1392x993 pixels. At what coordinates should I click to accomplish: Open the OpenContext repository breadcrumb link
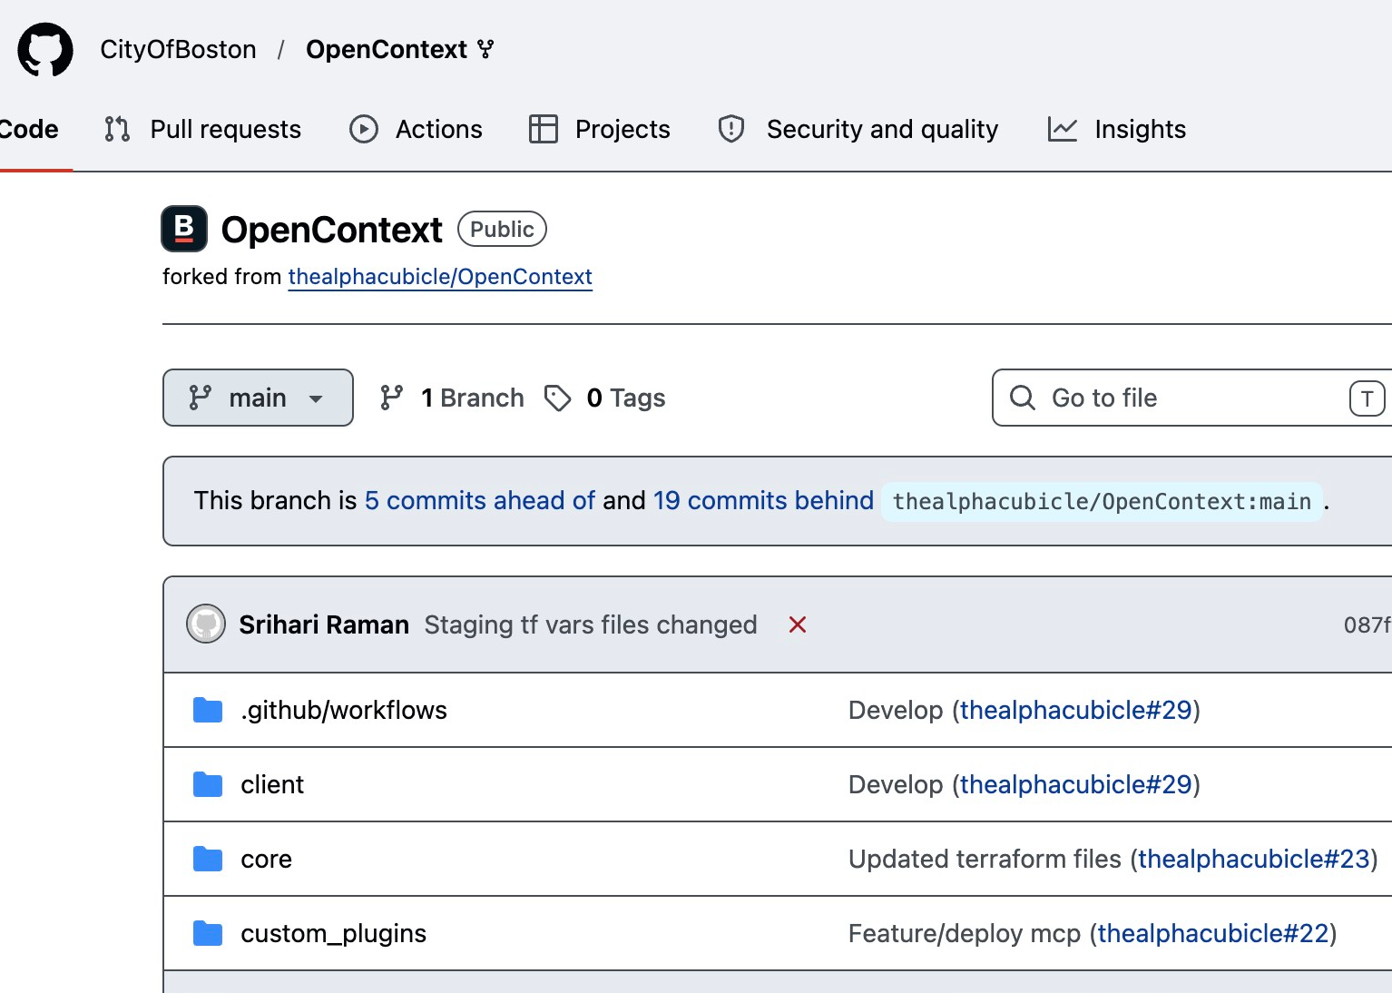click(x=387, y=49)
